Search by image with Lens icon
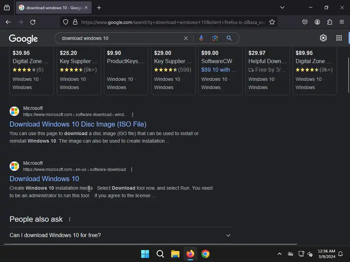350x262 pixels. pyautogui.click(x=215, y=38)
